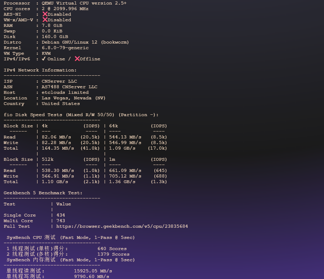Click the red X beside VM-x/AMD-V Disabled
The height and width of the screenshot is (279, 324).
45,20
